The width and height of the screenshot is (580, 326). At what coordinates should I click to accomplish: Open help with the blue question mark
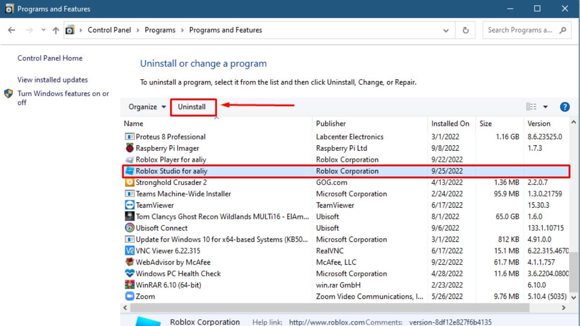564,107
